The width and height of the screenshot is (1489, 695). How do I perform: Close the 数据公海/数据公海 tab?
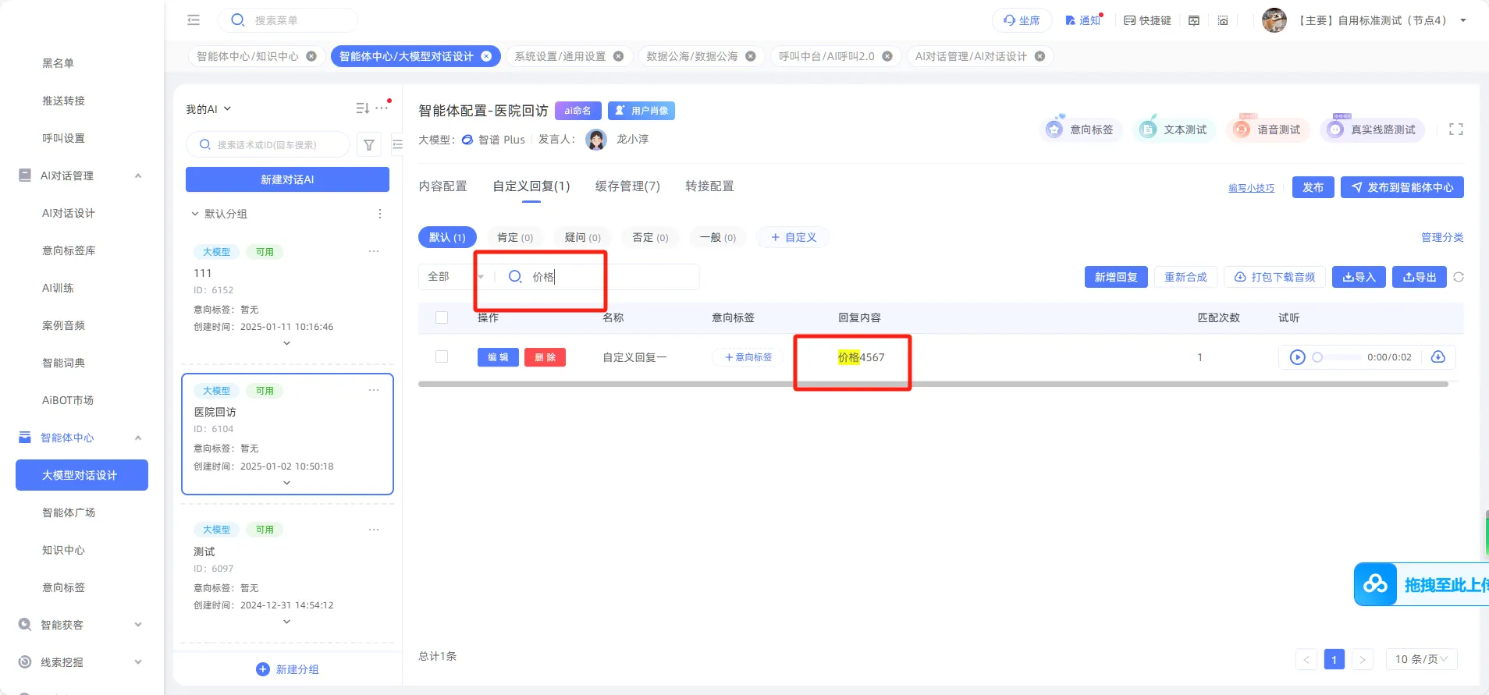click(x=750, y=56)
